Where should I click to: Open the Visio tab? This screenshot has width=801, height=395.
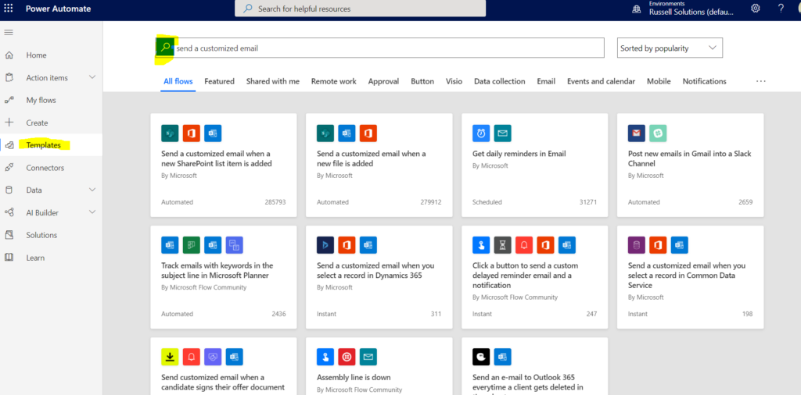click(x=454, y=81)
